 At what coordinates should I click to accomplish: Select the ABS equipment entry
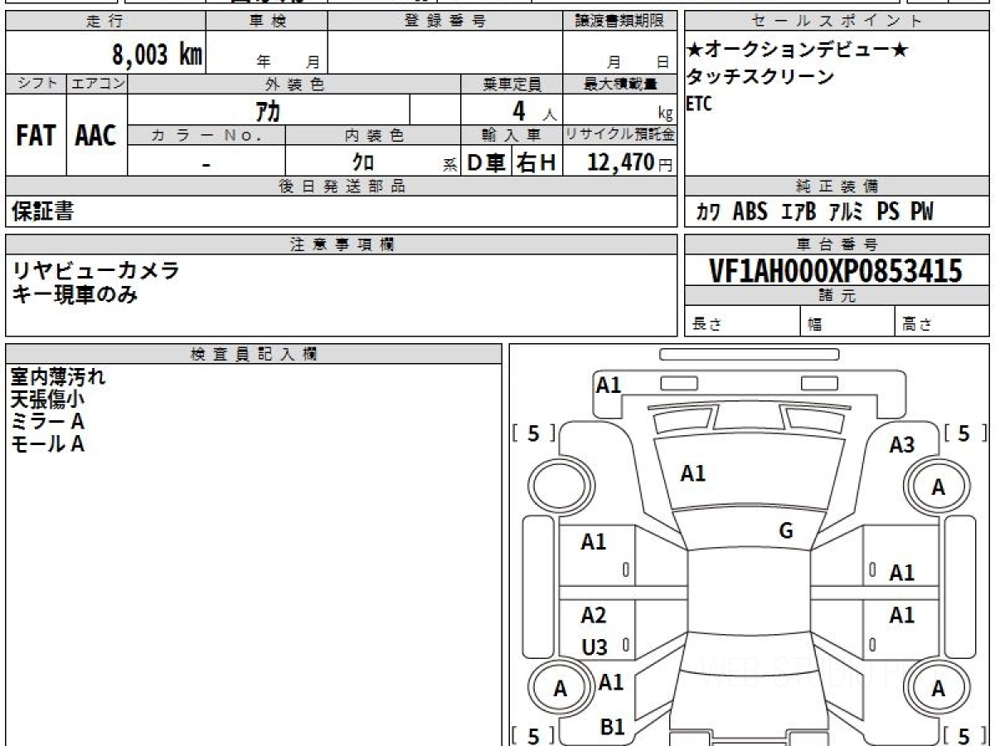750,211
